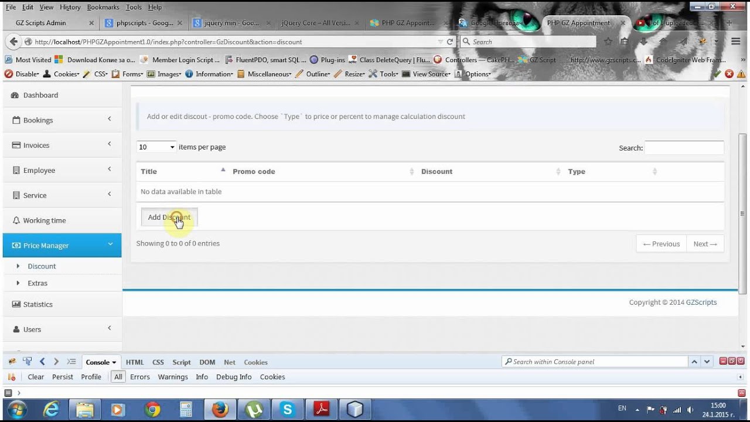Viewport: 750px width, 422px height.
Task: Open Chrome from the taskbar
Action: coord(152,409)
